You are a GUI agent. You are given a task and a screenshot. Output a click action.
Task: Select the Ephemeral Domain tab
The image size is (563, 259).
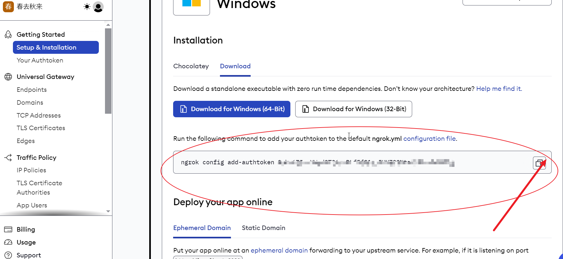(202, 228)
